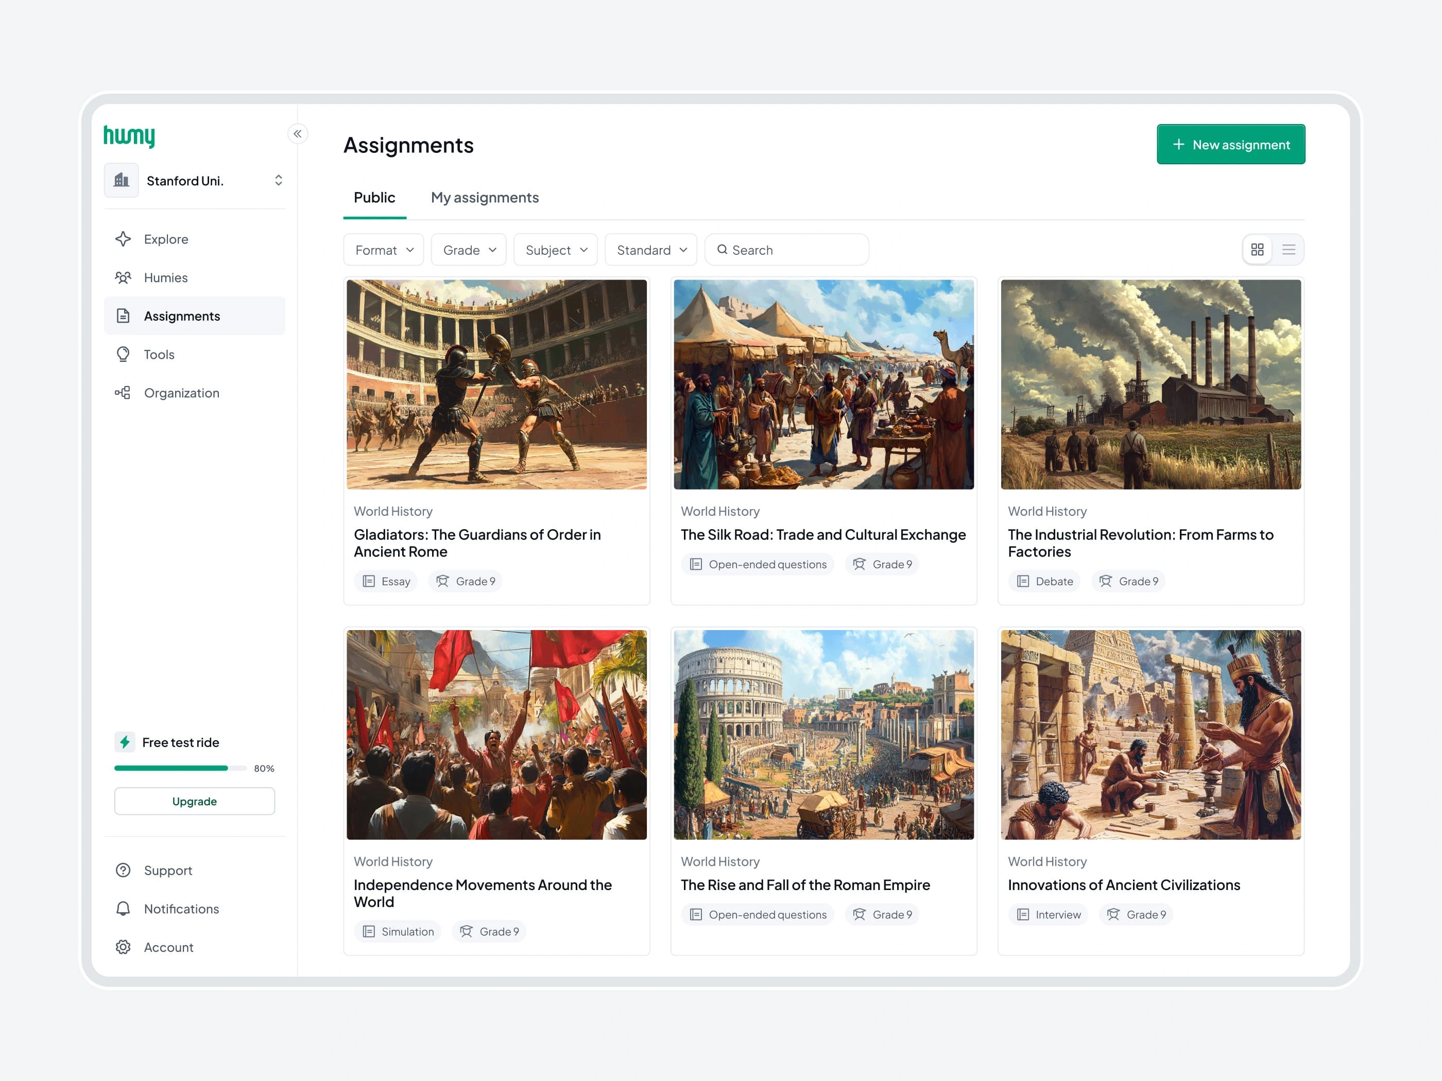The height and width of the screenshot is (1081, 1442).
Task: Expand the Subject filter dropdown
Action: [x=555, y=250]
